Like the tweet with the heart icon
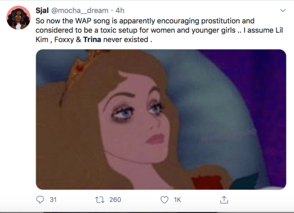The width and height of the screenshot is (294, 213). 165,200
